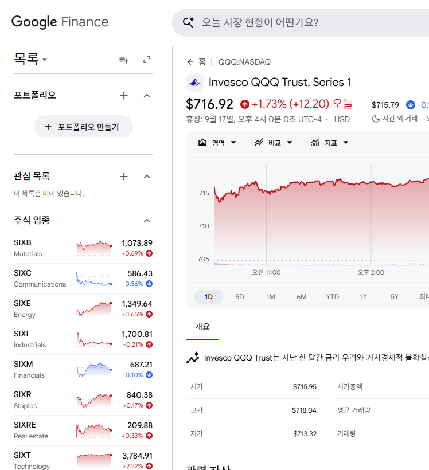Click the SIXE red up-arrow icon

pyautogui.click(x=149, y=314)
